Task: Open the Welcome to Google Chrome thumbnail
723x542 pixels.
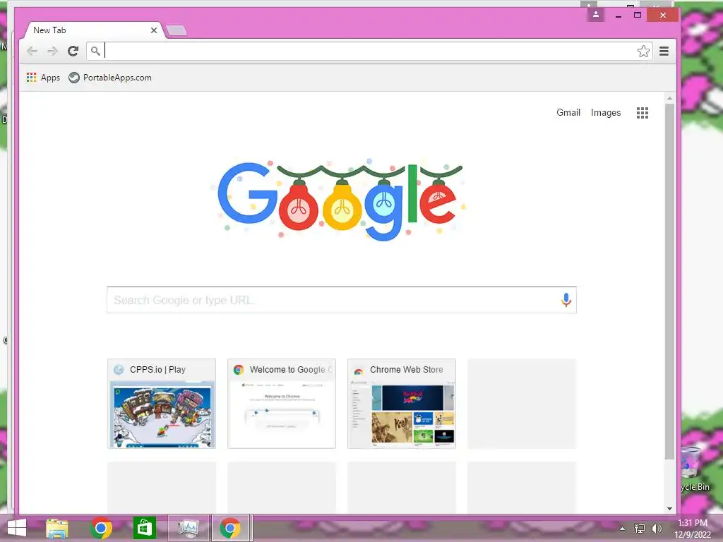Action: click(x=282, y=403)
